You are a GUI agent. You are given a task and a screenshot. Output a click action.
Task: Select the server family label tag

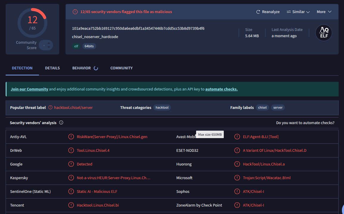coord(278,107)
